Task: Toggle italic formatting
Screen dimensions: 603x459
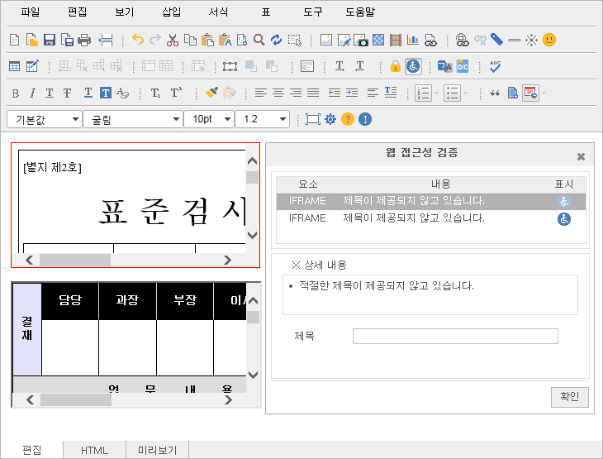Action: click(x=32, y=93)
